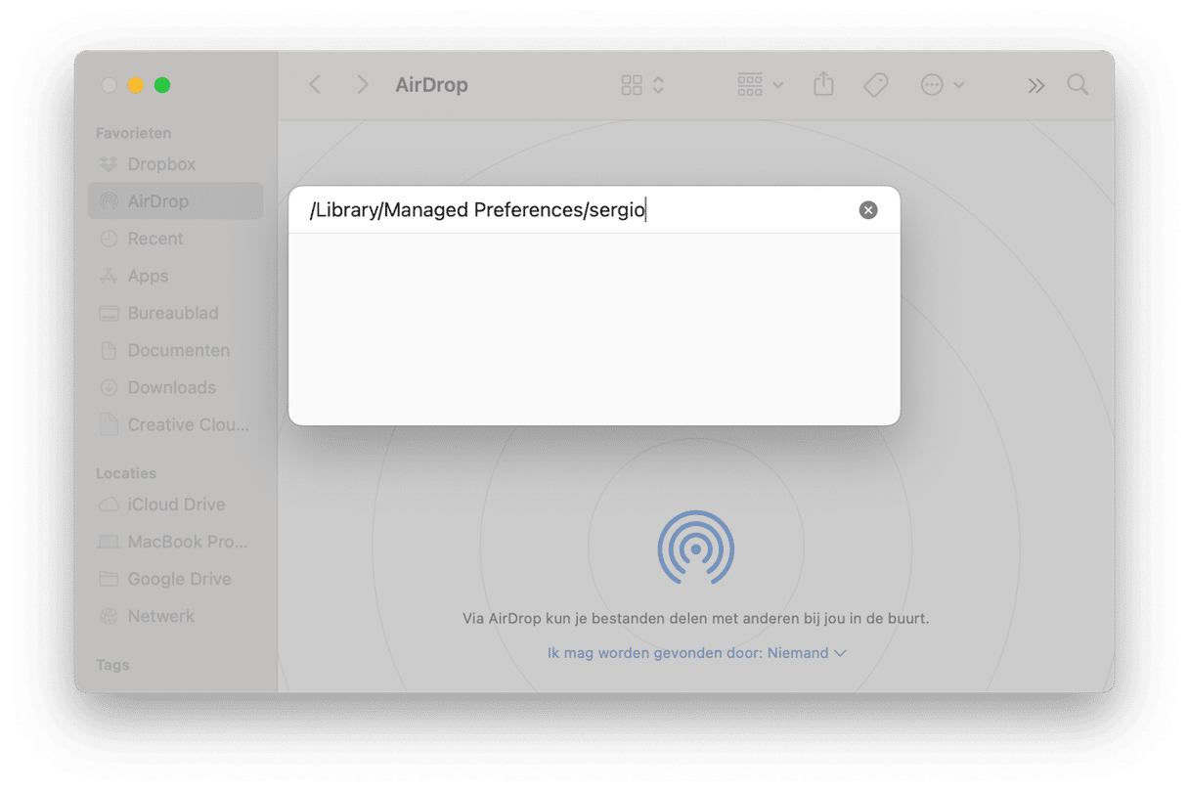Click the Tags sidebar heading
The image size is (1189, 791).
[112, 665]
